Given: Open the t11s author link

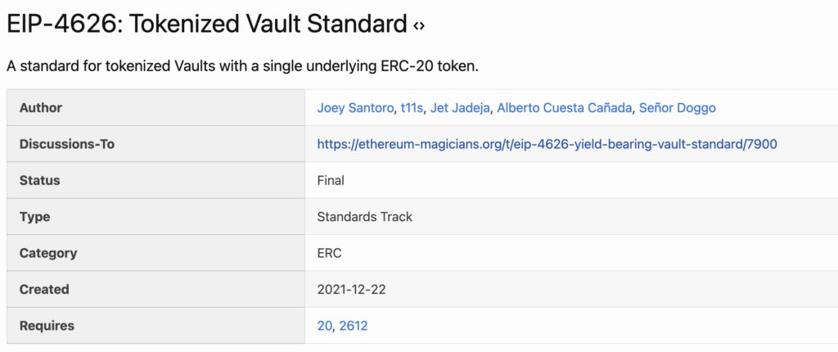Looking at the screenshot, I should coord(412,108).
